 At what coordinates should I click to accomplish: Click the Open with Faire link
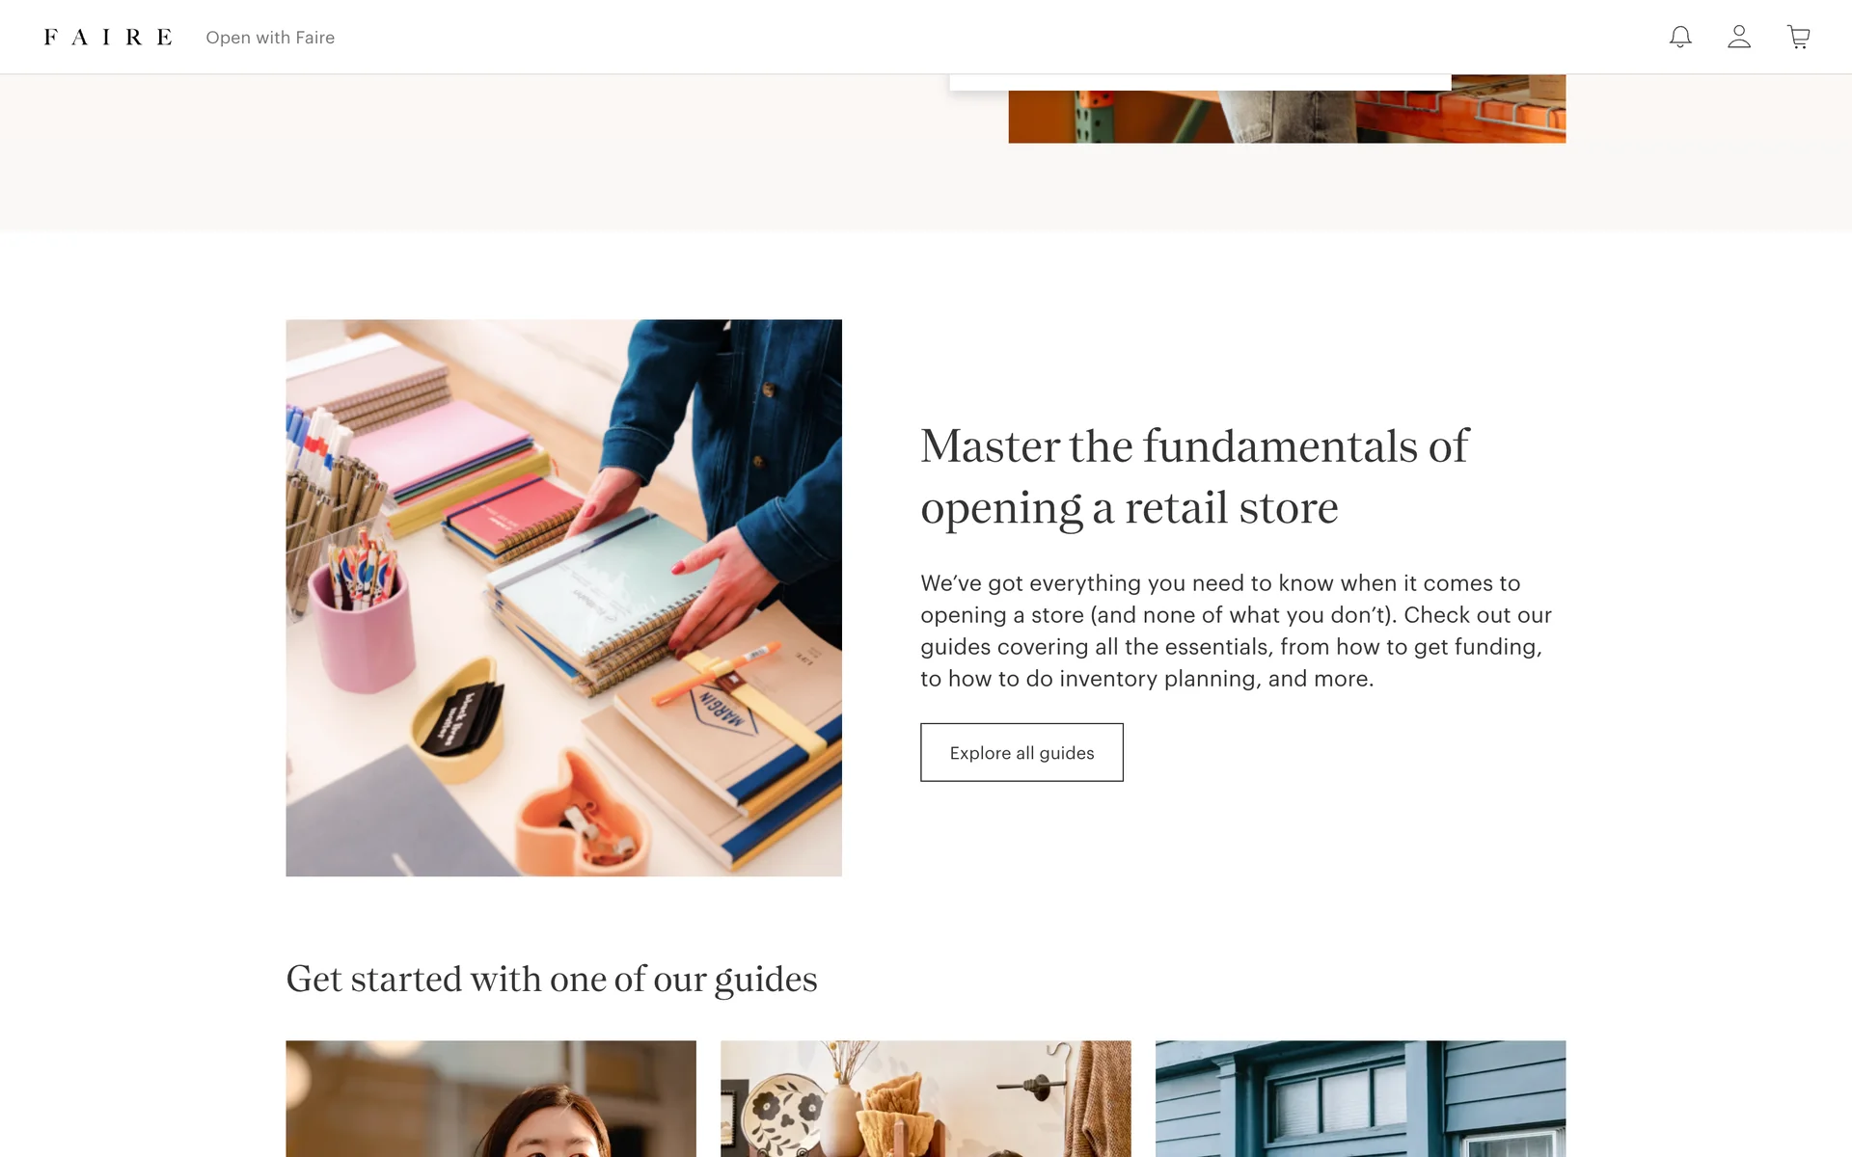(270, 38)
